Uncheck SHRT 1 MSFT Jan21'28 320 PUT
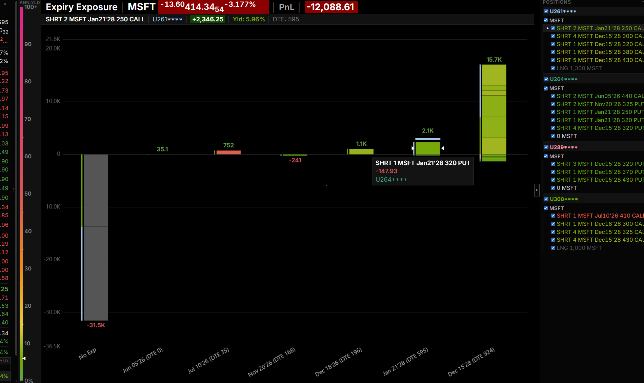Image resolution: width=644 pixels, height=383 pixels. 553,120
